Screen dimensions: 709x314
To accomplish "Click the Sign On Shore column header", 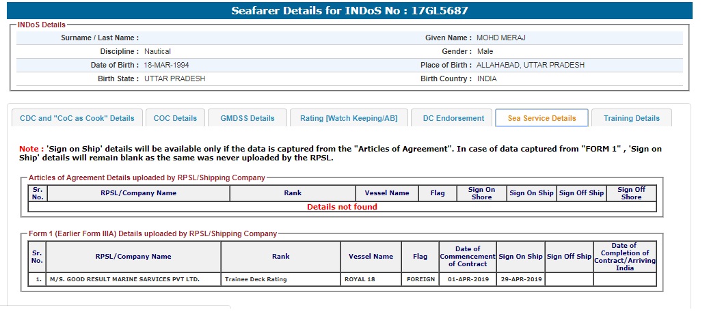I will (x=481, y=193).
